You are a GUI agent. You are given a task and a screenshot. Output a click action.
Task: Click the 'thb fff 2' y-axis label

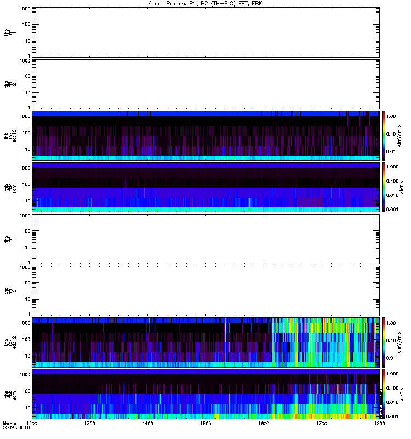coord(10,85)
